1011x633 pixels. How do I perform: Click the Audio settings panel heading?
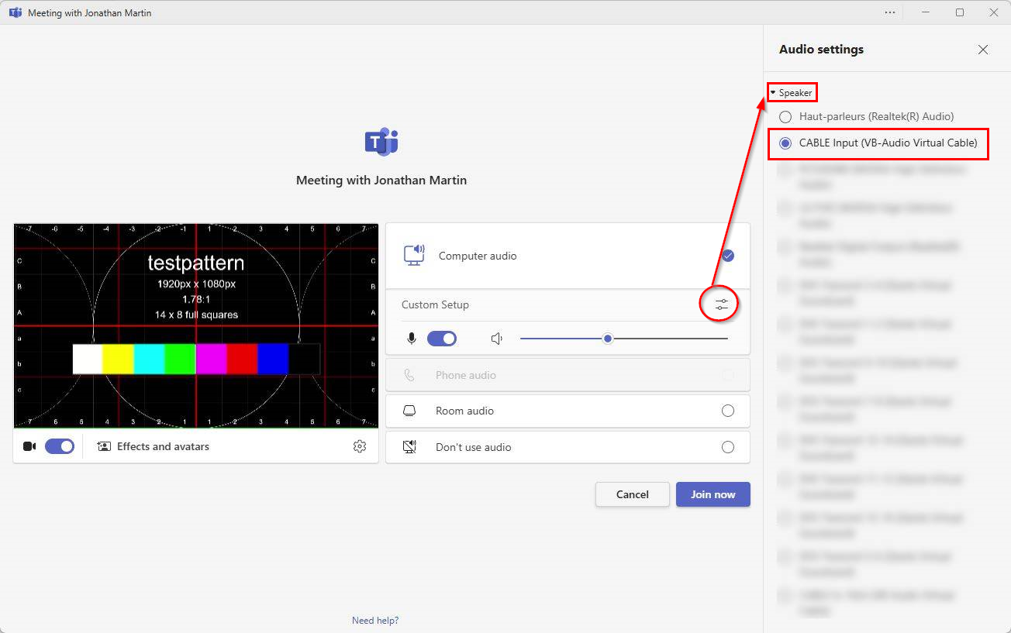[x=821, y=50]
